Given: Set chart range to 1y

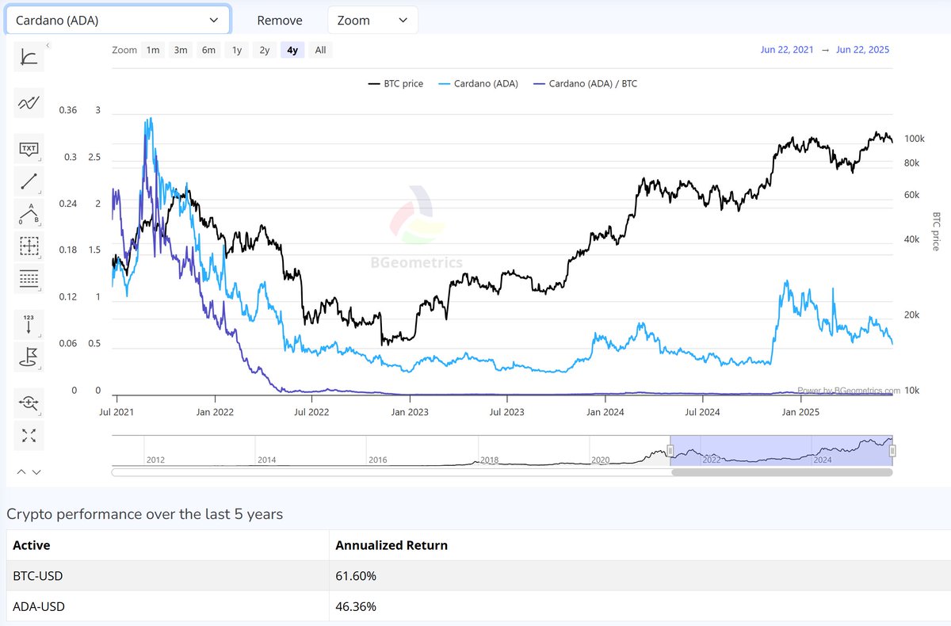Looking at the screenshot, I should pos(236,50).
